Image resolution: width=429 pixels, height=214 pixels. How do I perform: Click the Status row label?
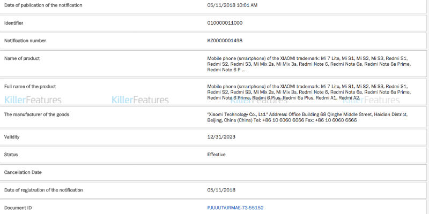tap(11, 155)
